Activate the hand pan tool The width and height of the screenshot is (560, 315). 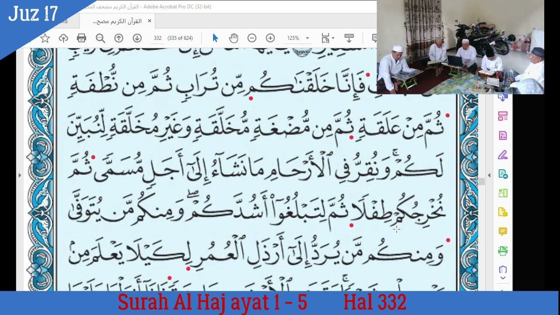point(234,38)
